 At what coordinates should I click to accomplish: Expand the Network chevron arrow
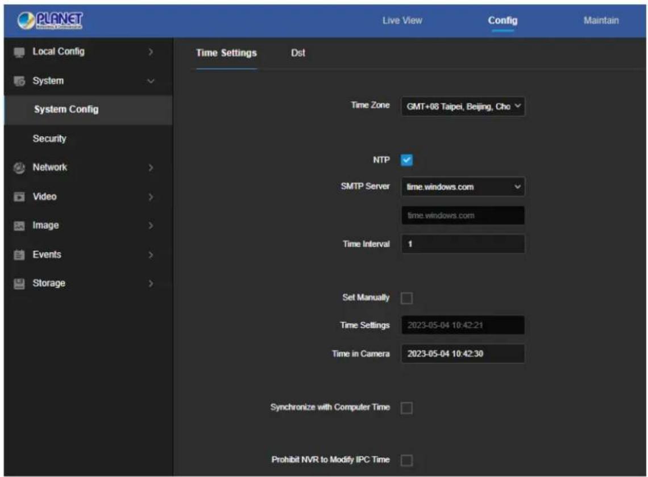[151, 168]
